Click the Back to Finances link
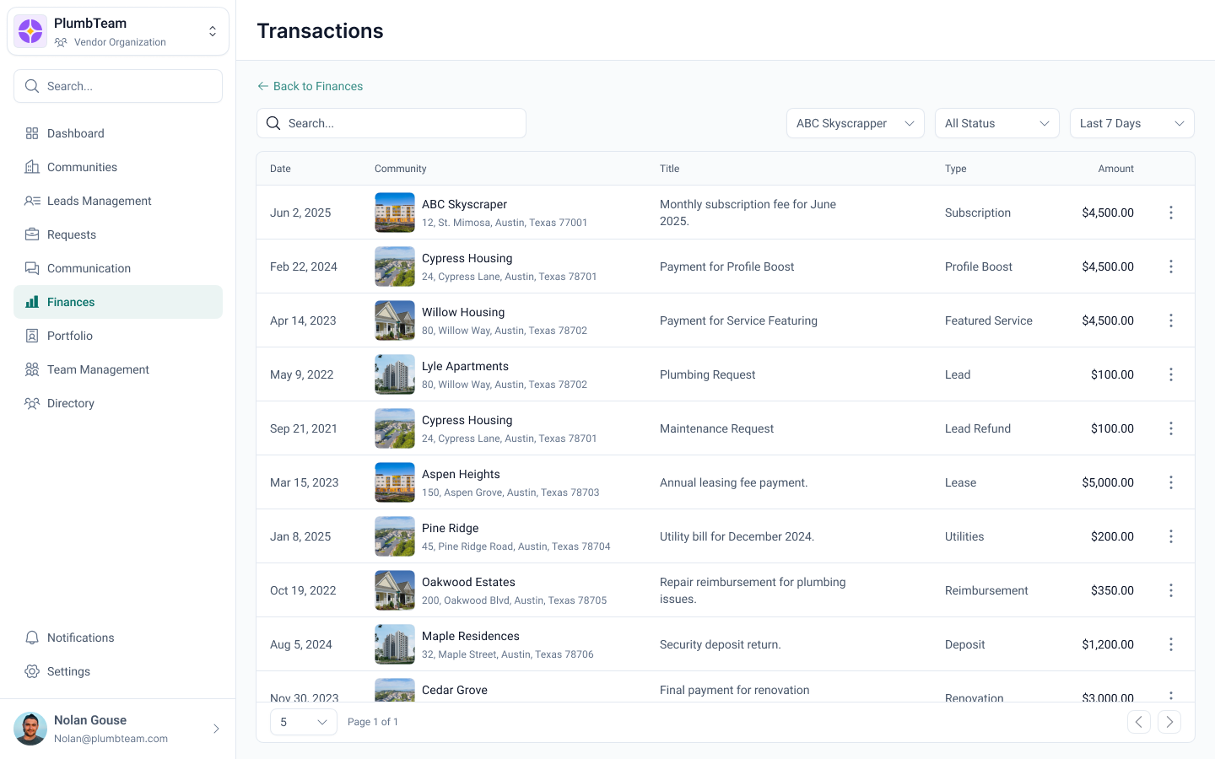Image resolution: width=1215 pixels, height=759 pixels. click(310, 86)
